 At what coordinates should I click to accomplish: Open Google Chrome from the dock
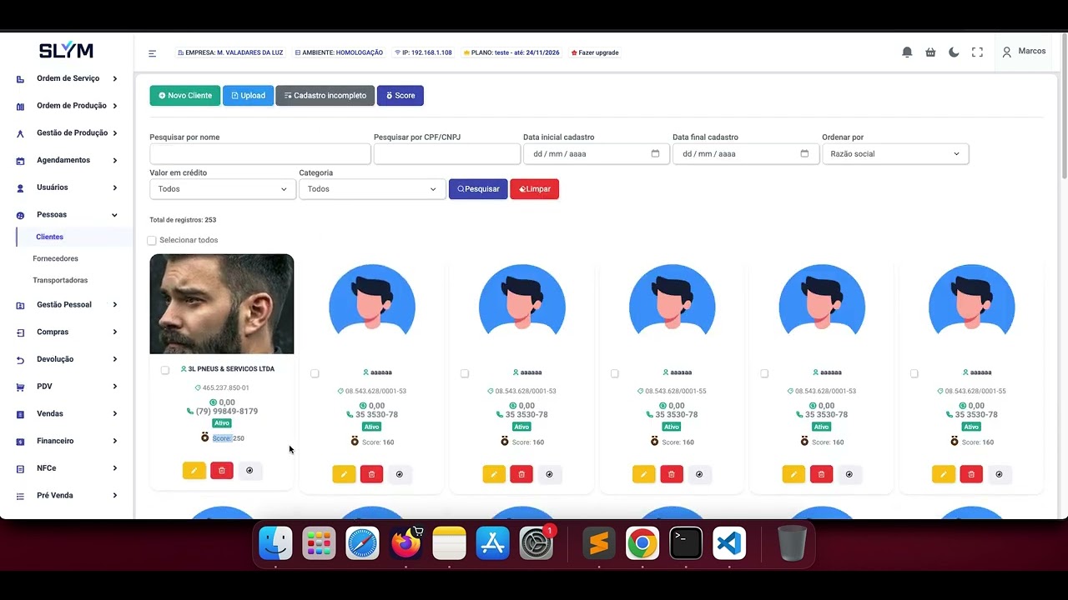[x=642, y=544]
